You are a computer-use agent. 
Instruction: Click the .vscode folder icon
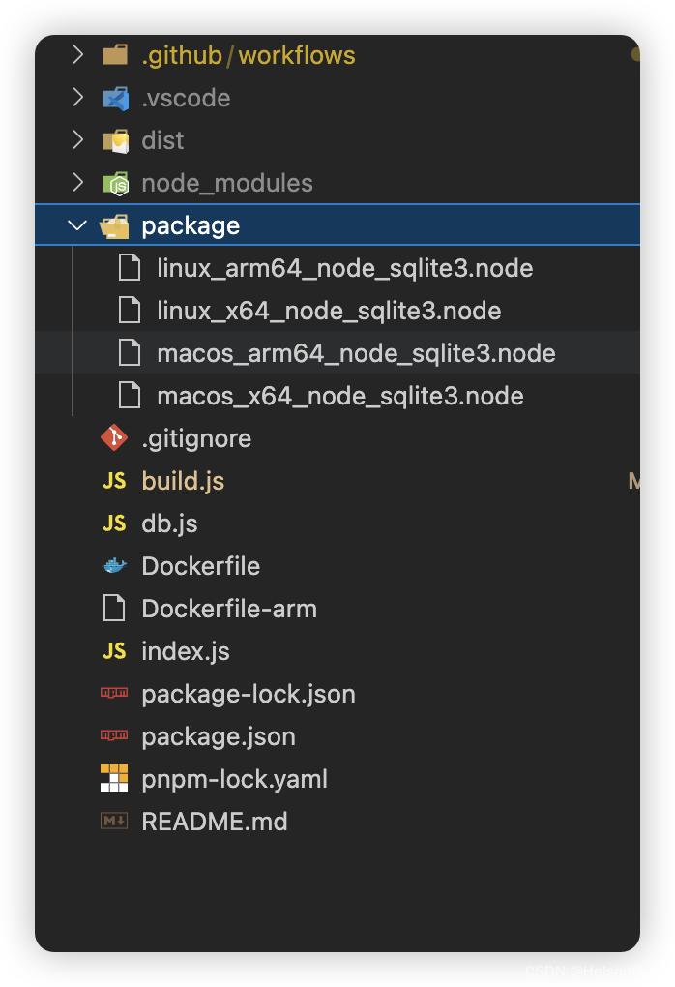(113, 98)
